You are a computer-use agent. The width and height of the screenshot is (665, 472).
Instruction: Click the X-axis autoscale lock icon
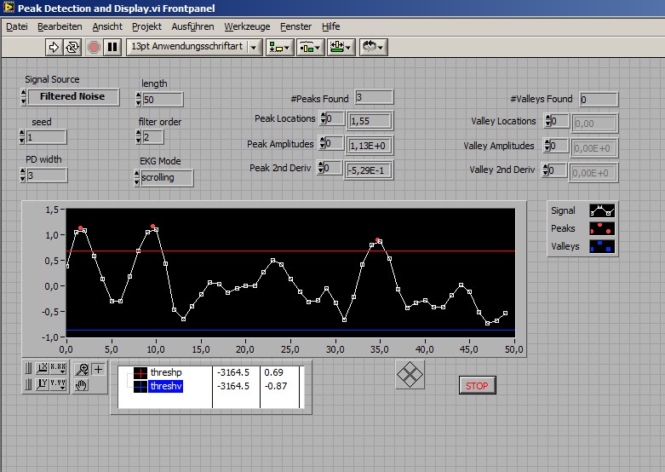pos(28,368)
